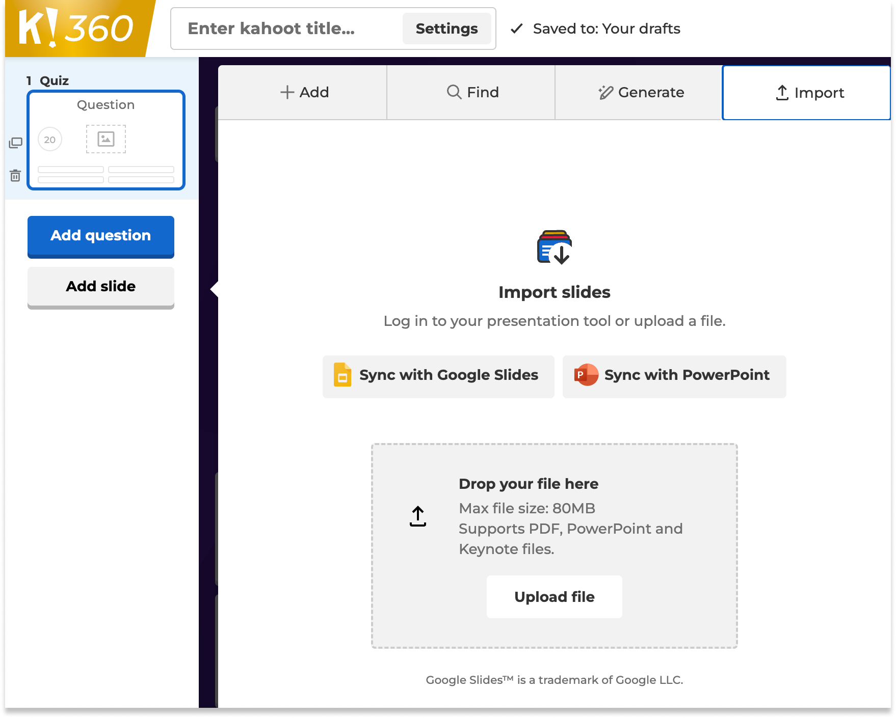Screen dimensions: 896x718
Task: Click the Kahoot 360 logo
Action: pyautogui.click(x=76, y=28)
